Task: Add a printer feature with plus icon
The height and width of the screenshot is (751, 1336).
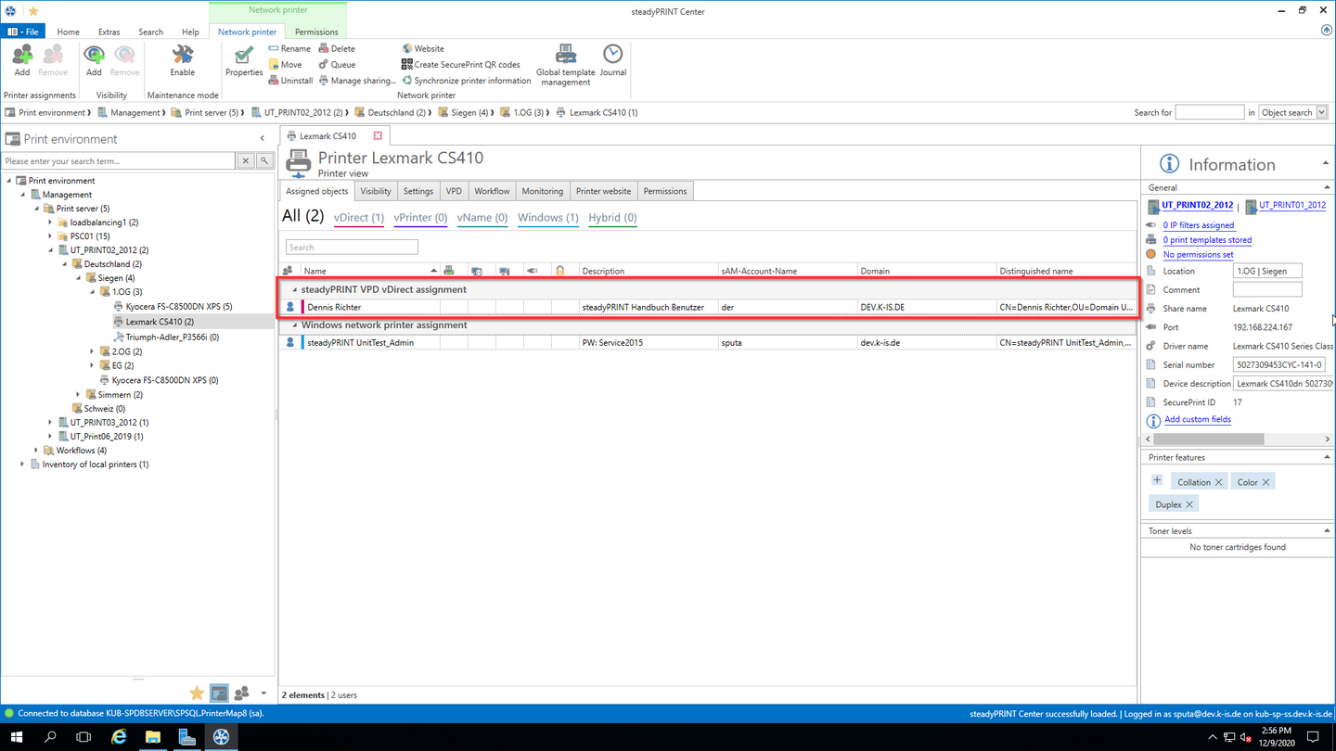Action: tap(1157, 480)
